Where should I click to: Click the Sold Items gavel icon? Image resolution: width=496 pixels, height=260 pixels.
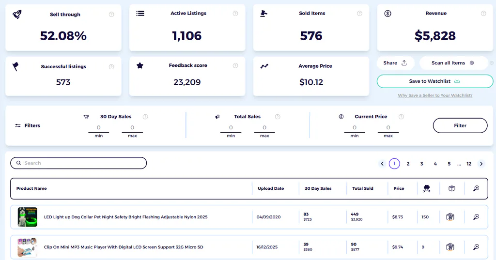point(263,13)
